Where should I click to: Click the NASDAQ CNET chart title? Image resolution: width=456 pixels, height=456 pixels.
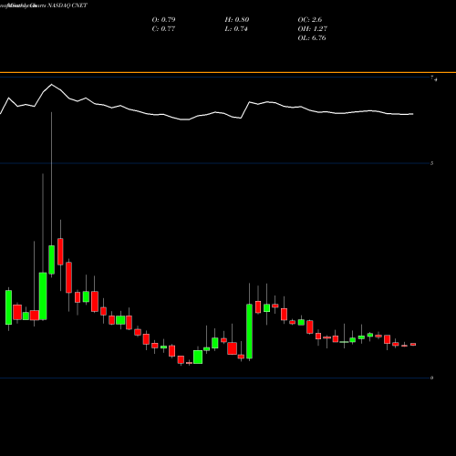[x=67, y=5]
